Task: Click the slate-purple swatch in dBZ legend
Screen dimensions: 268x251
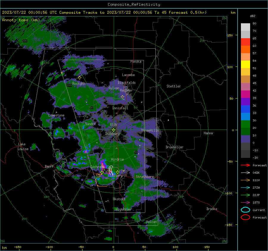Action: [245, 139]
